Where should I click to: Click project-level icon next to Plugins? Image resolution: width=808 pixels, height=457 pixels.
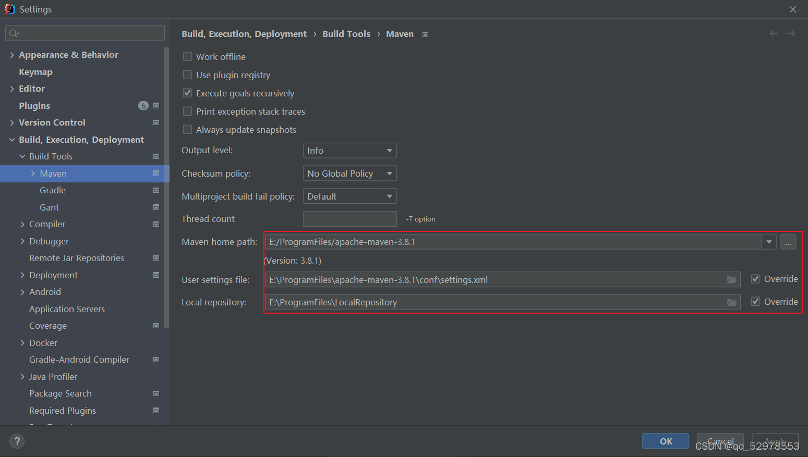pos(156,106)
